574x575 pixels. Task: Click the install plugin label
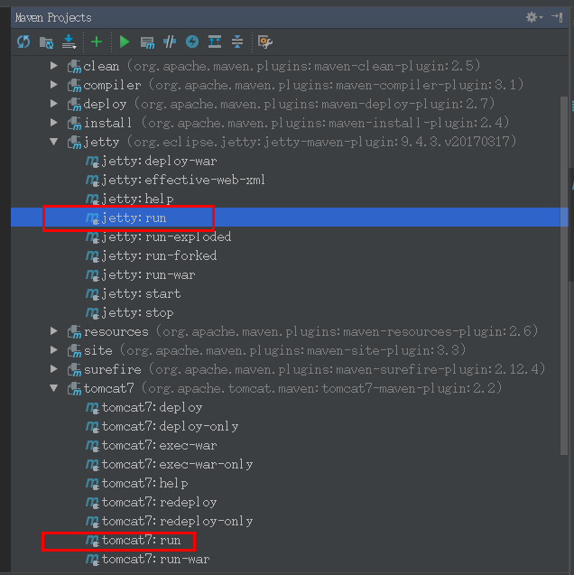click(x=107, y=123)
